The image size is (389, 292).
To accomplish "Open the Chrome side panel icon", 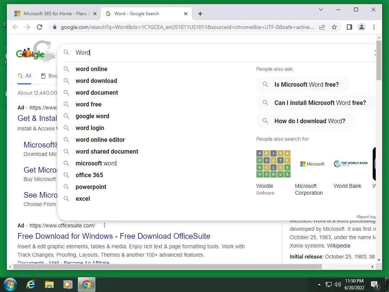I will coord(349,27).
